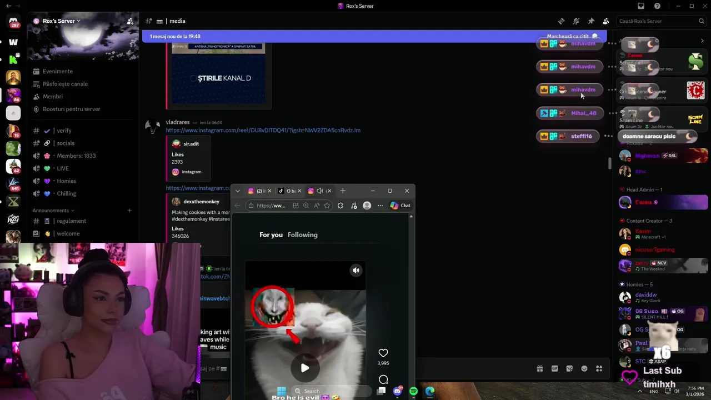Select the socials text channel
Screen dimensions: 711x400
pyautogui.click(x=83, y=143)
